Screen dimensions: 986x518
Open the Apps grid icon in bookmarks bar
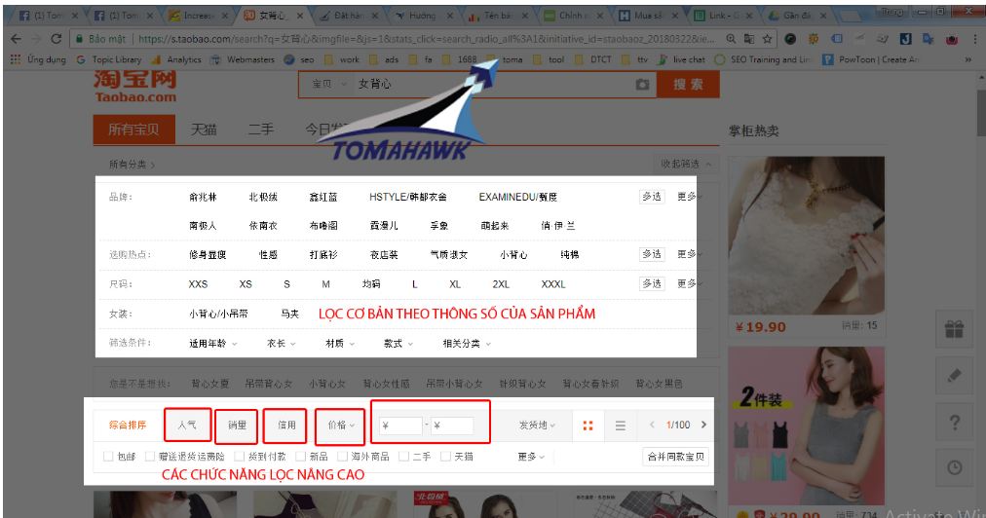click(x=16, y=59)
